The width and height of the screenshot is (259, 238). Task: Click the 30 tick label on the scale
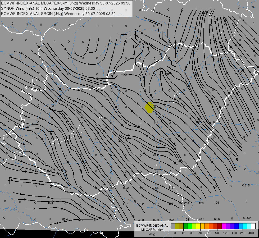192,233
